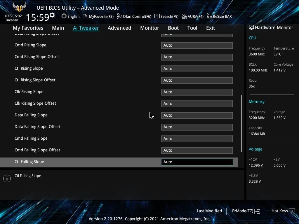Open Qfan Control fan icon

tap(119, 16)
